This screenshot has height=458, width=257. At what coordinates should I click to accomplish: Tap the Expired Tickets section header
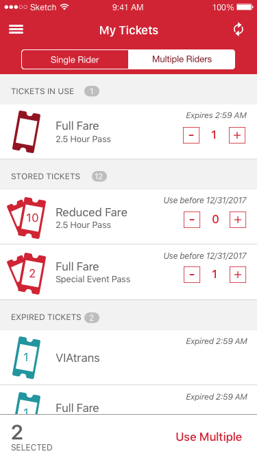129,317
